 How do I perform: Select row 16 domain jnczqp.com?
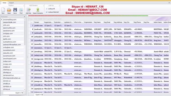[x=39, y=59]
